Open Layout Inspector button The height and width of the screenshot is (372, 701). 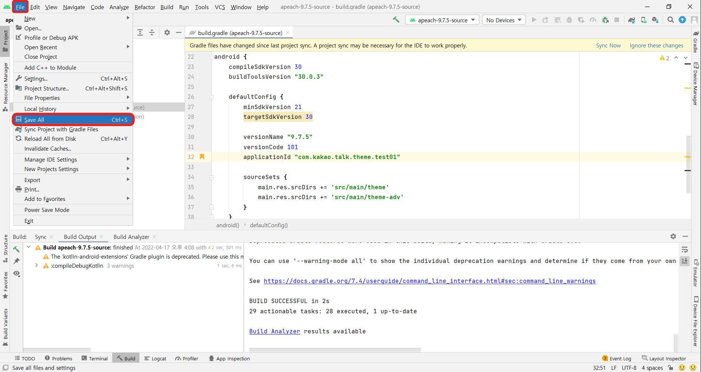[664, 358]
